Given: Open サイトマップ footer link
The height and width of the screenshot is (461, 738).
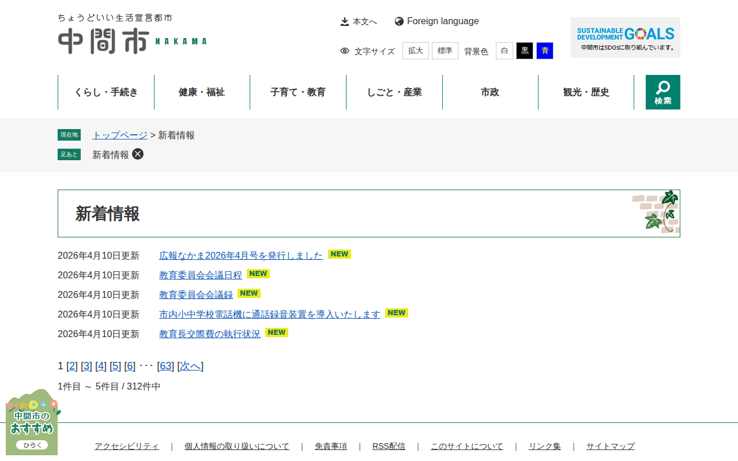Looking at the screenshot, I should 611,446.
